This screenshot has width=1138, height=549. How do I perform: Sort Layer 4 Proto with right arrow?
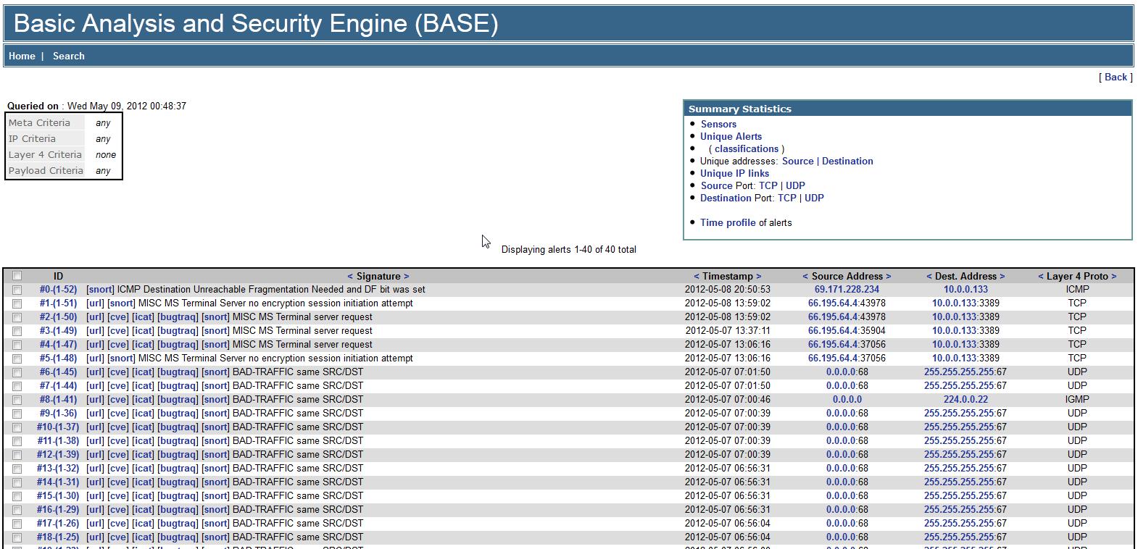click(x=1114, y=276)
